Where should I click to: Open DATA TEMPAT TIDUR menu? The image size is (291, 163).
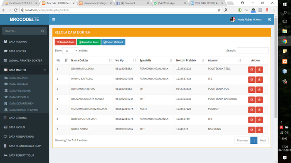click(x=25, y=156)
